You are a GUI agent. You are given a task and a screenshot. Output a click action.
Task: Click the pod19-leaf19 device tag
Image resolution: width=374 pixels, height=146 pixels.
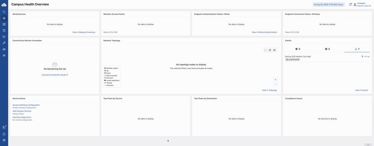[293, 60]
